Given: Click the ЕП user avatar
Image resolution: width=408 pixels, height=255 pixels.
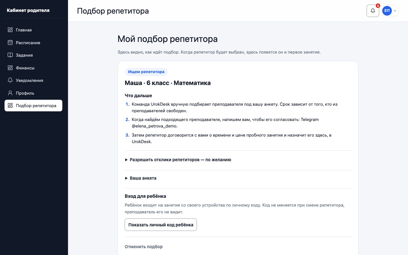Looking at the screenshot, I should point(387,11).
